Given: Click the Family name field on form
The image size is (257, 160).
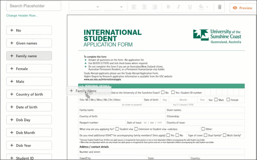Looking at the screenshot, I should (122, 110).
